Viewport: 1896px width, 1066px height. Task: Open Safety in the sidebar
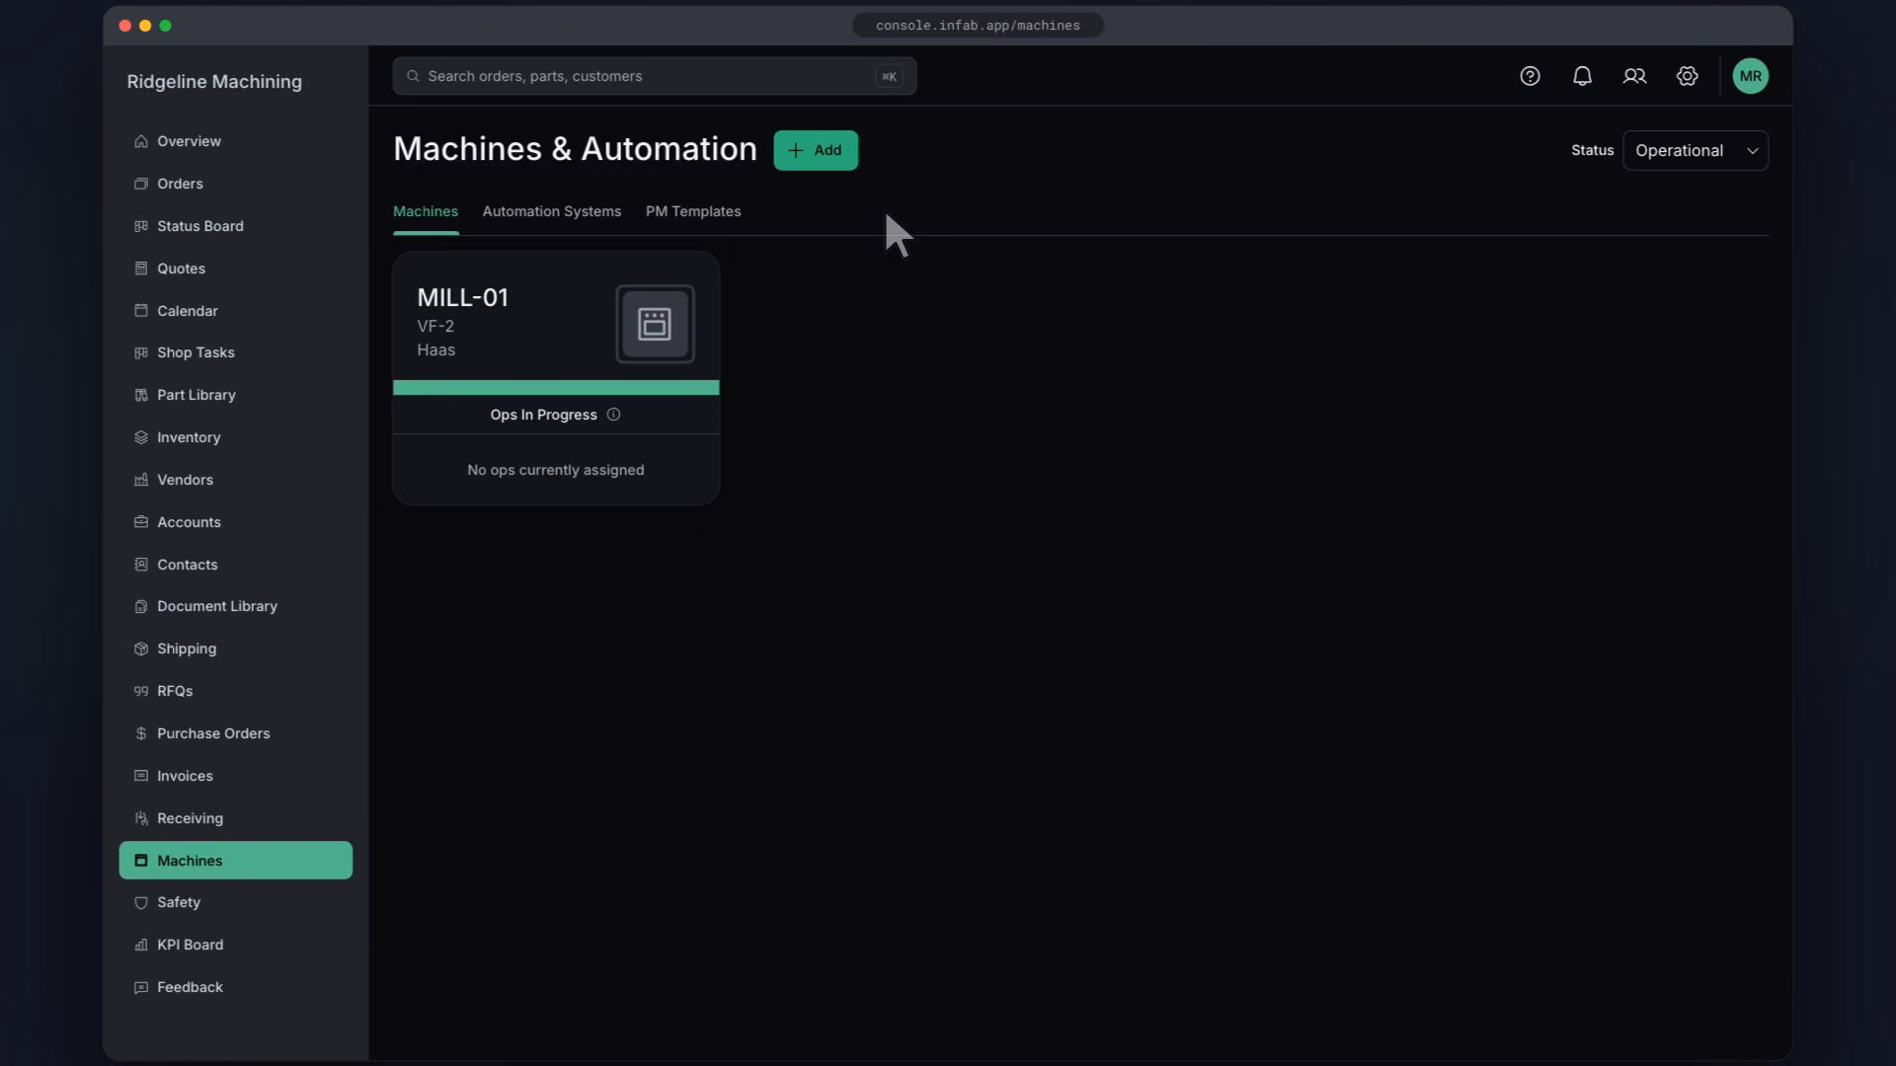(235, 902)
